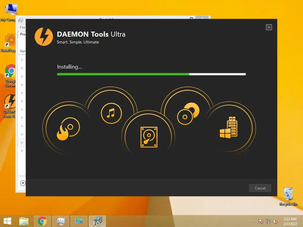The height and width of the screenshot is (227, 303).
Task: Click the disc copy feature icon
Action: coord(188,114)
